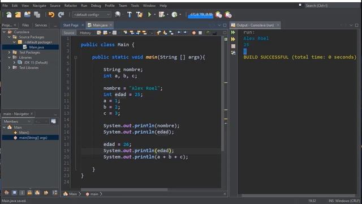Stop the running process in Output
The image size is (362, 204).
[x=233, y=46]
